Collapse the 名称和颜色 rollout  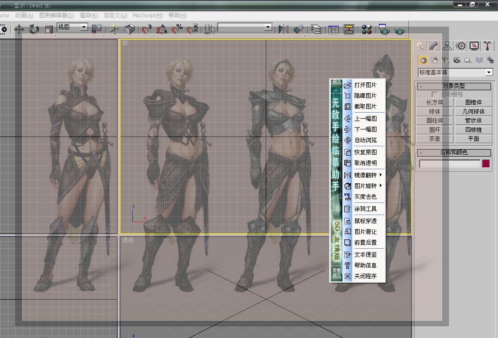(454, 152)
